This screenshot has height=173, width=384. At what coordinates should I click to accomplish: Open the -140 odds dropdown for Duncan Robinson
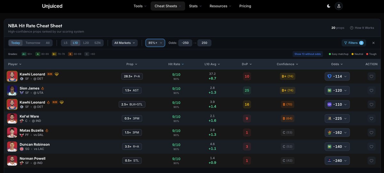(337, 147)
